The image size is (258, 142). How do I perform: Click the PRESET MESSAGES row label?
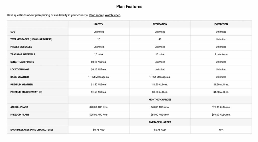[x=21, y=47]
